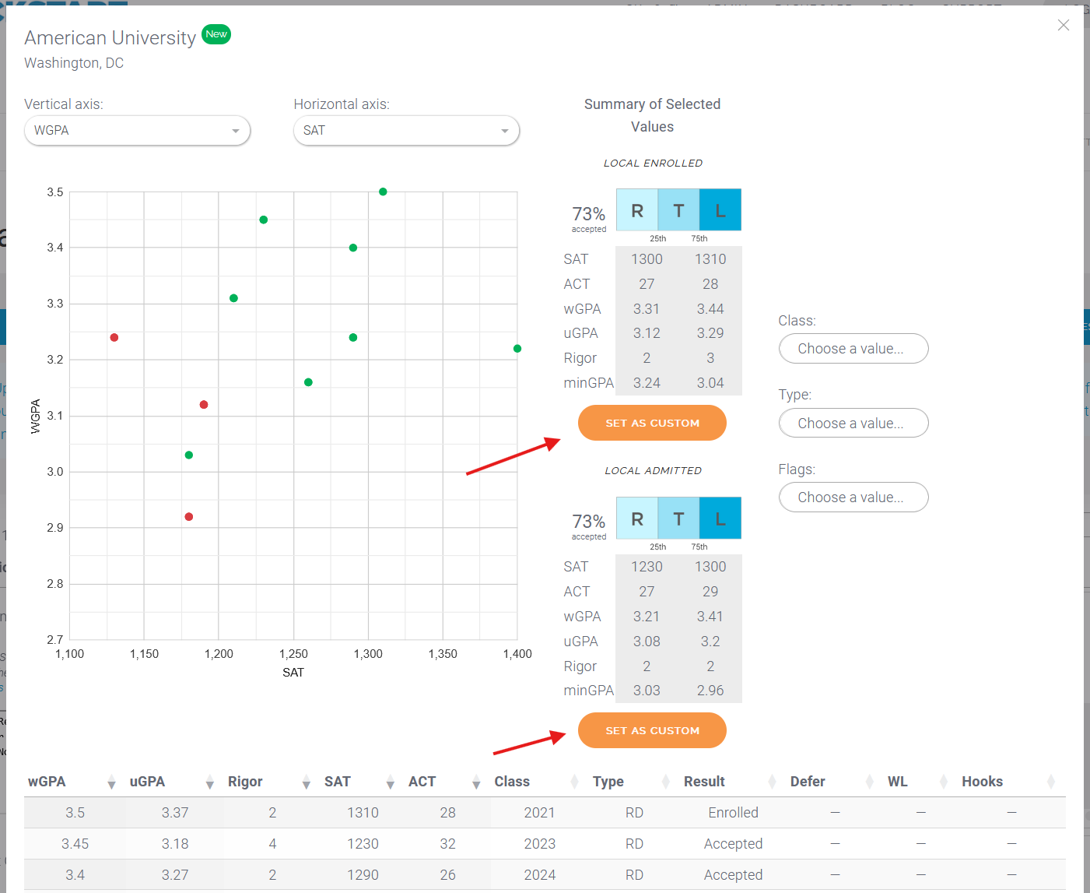Click Local Admitted SAT 25th value 1230
This screenshot has height=893, width=1090.
coord(647,567)
